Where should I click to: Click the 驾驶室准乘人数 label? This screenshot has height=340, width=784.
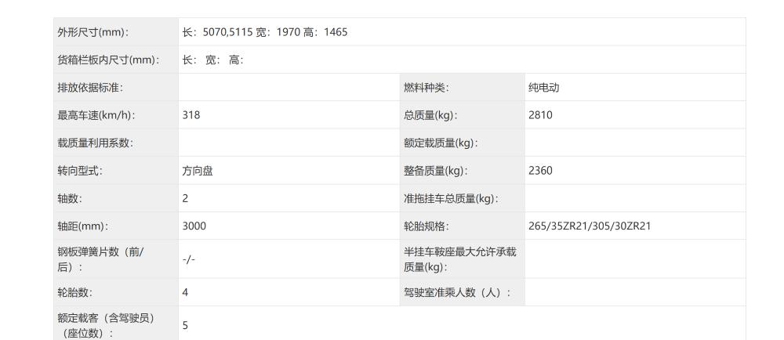pyautogui.click(x=458, y=292)
